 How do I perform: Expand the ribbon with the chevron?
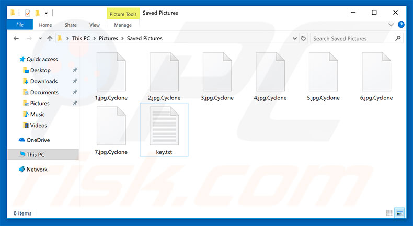pyautogui.click(x=391, y=25)
